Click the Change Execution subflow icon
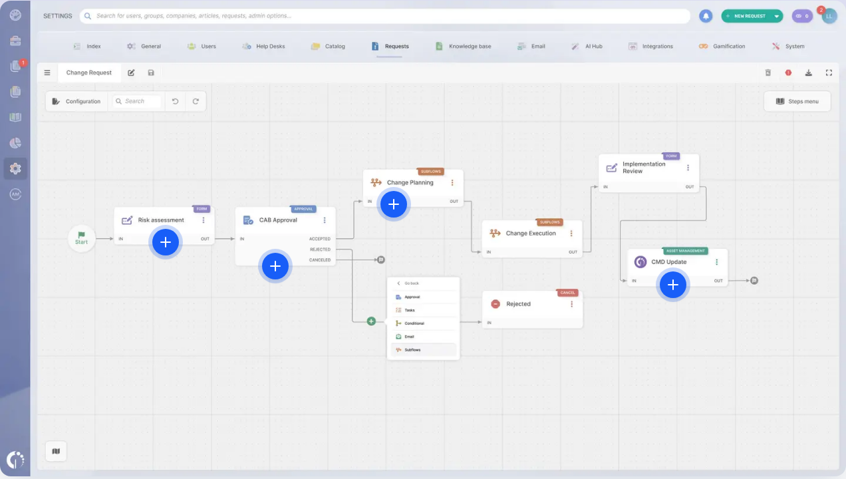The image size is (846, 479). [x=495, y=234]
